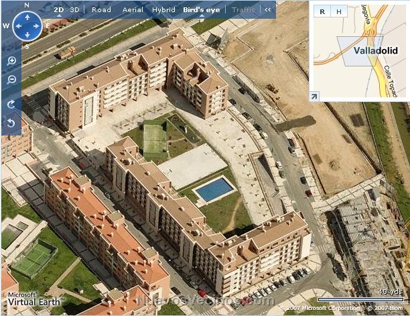Click the zoom out magnifier icon

[x=11, y=80]
